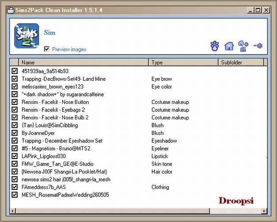Click the Subfolder column header
The width and height of the screenshot is (277, 222).
point(241,63)
